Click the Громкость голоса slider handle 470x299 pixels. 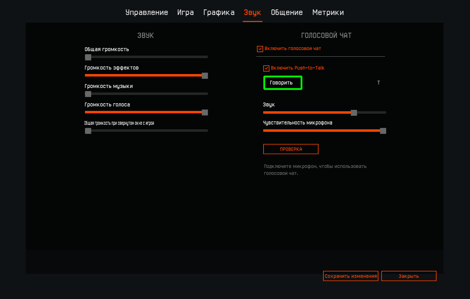click(x=205, y=112)
